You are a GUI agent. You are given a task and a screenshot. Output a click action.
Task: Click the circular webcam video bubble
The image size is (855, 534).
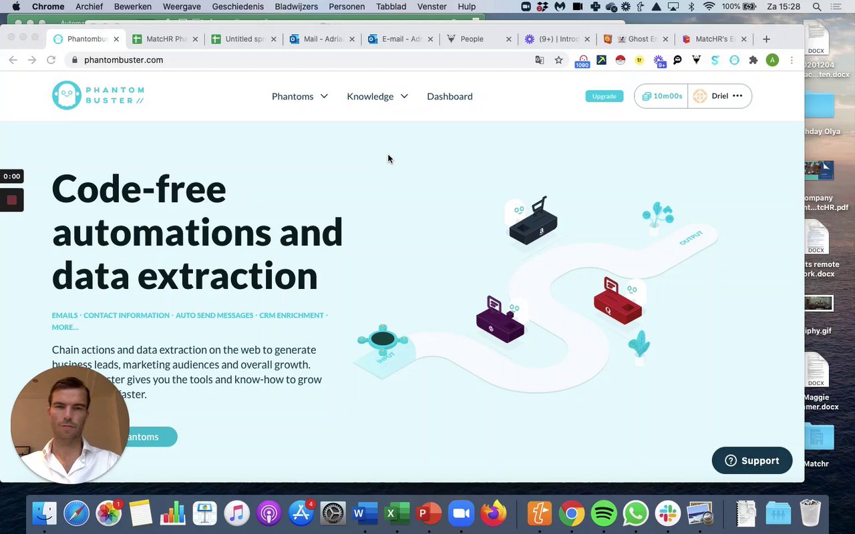coord(69,425)
